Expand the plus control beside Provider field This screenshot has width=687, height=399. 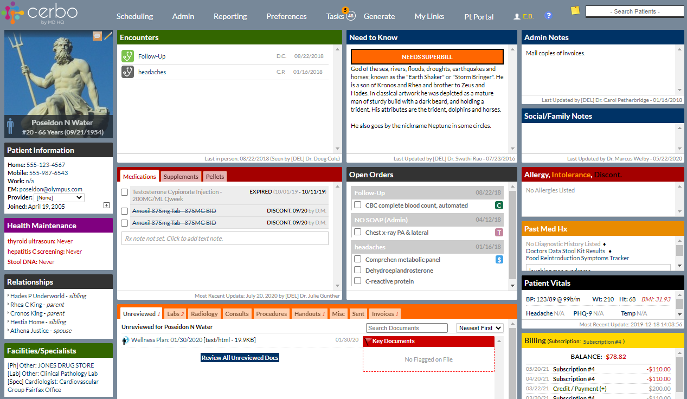pyautogui.click(x=107, y=204)
